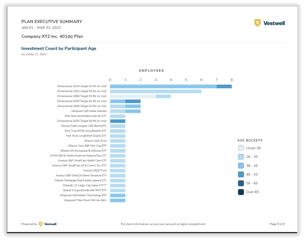This screenshot has width=304, height=240.
Task: Click 'First Trust NYSE Arca Biotech ETF' label
Action: (x=86, y=131)
